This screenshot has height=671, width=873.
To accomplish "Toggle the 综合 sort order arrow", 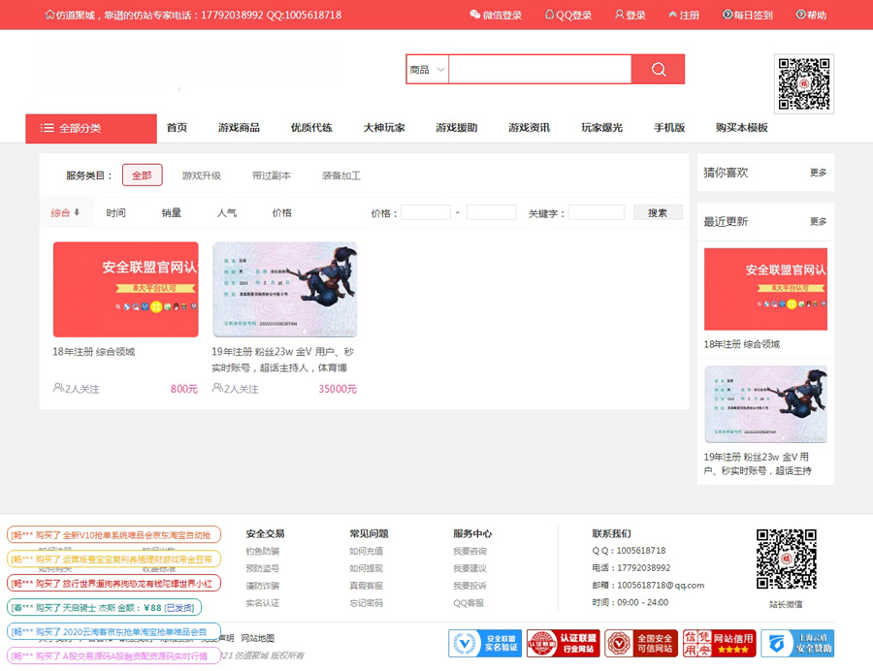I will coord(77,212).
